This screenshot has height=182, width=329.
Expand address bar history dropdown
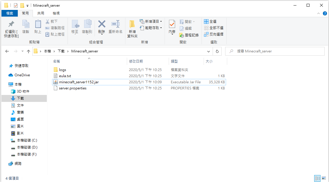(x=208, y=51)
